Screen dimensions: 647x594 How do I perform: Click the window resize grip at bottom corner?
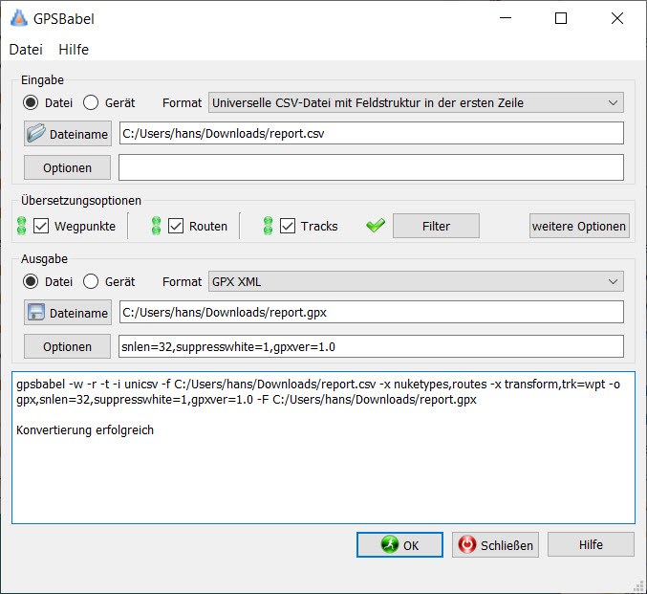pos(638,585)
